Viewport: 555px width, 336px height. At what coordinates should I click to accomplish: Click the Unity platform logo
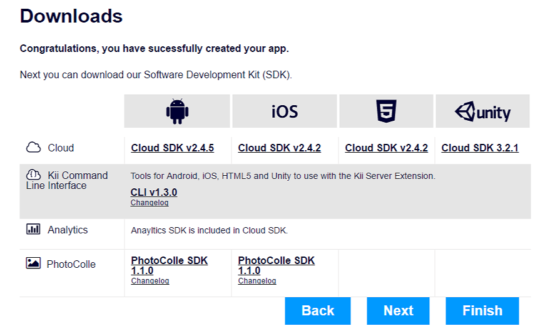(483, 112)
